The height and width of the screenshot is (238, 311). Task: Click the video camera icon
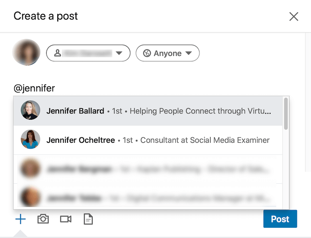pyautogui.click(x=66, y=219)
